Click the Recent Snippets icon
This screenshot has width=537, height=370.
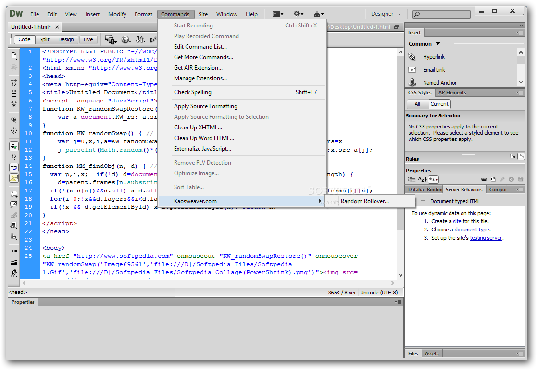[13, 225]
